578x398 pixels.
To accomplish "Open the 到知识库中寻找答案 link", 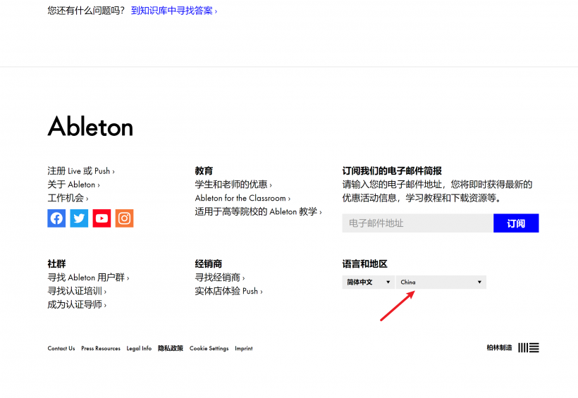I will [174, 11].
